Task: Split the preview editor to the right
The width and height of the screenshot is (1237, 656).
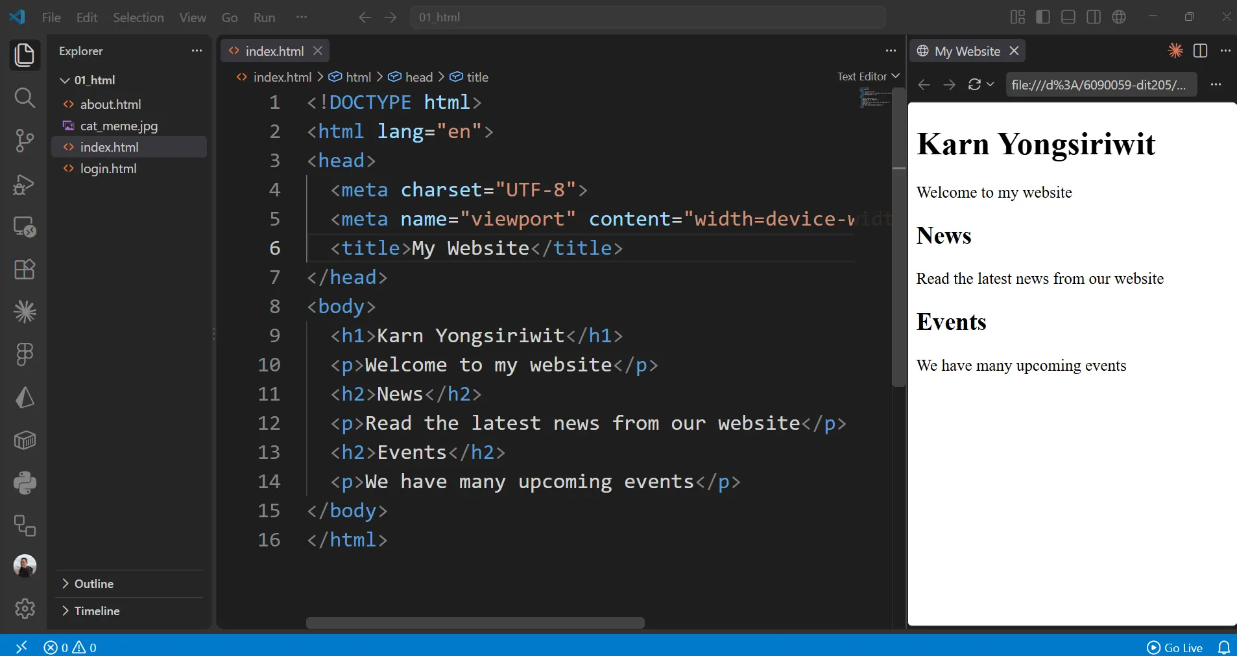Action: click(x=1201, y=51)
